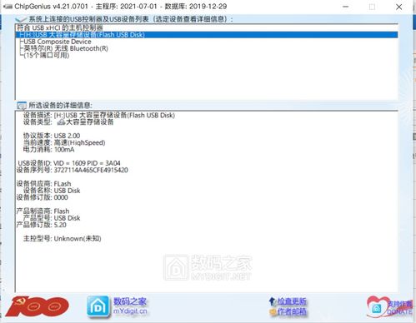The image size is (416, 323).
Task: Click the 设备名称 USB Disk line
Action: (x=52, y=191)
